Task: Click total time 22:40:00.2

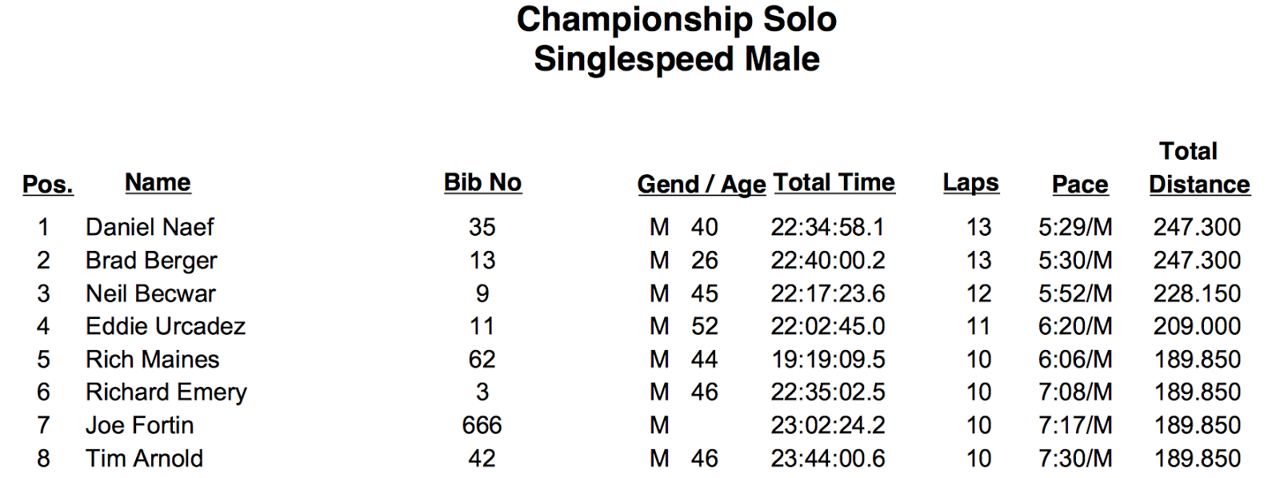Action: (x=828, y=261)
